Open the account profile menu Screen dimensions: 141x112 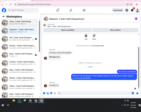[x=137, y=10]
